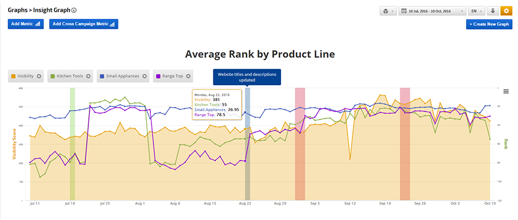This screenshot has height=220, width=518.
Task: Click the Add Metric button
Action: [26, 24]
